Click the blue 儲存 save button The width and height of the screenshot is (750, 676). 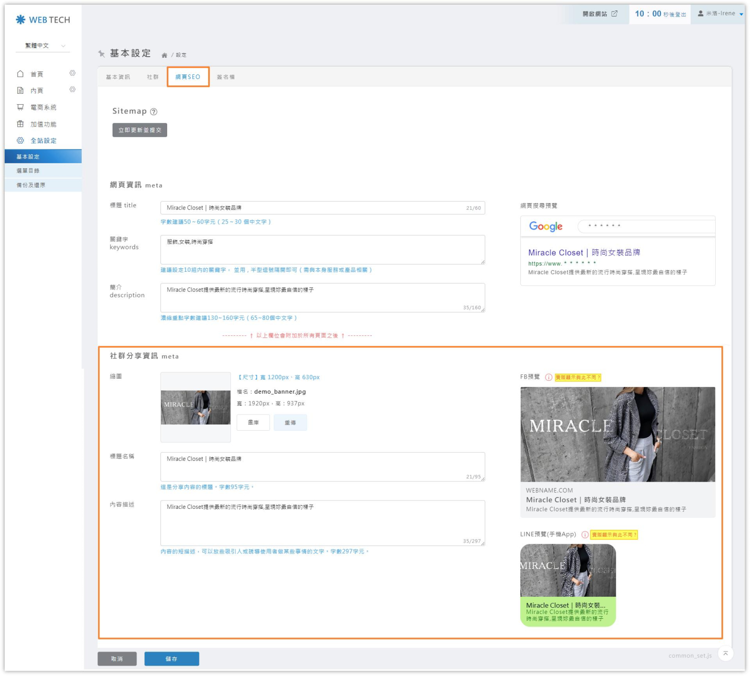coord(171,659)
